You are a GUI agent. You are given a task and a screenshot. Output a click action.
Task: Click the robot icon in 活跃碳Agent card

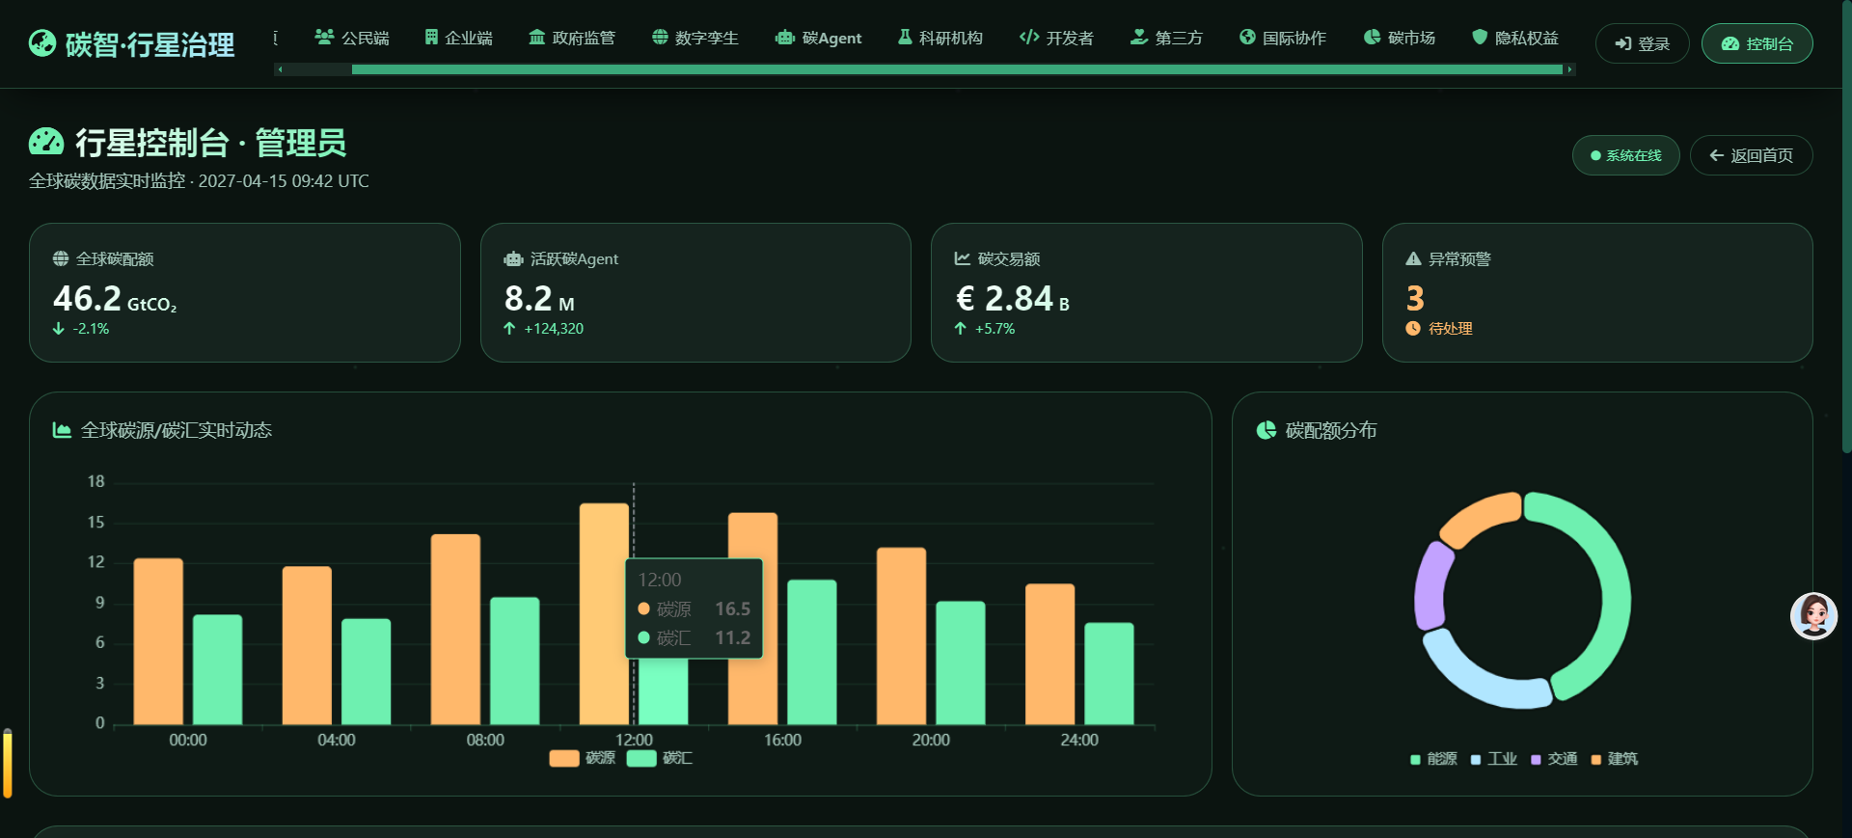pos(513,258)
